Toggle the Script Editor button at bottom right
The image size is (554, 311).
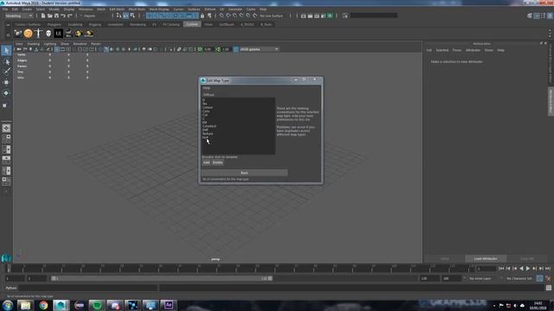tap(548, 288)
